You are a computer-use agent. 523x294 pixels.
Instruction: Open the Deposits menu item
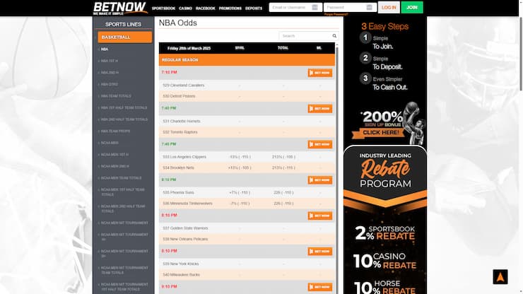[x=254, y=8]
